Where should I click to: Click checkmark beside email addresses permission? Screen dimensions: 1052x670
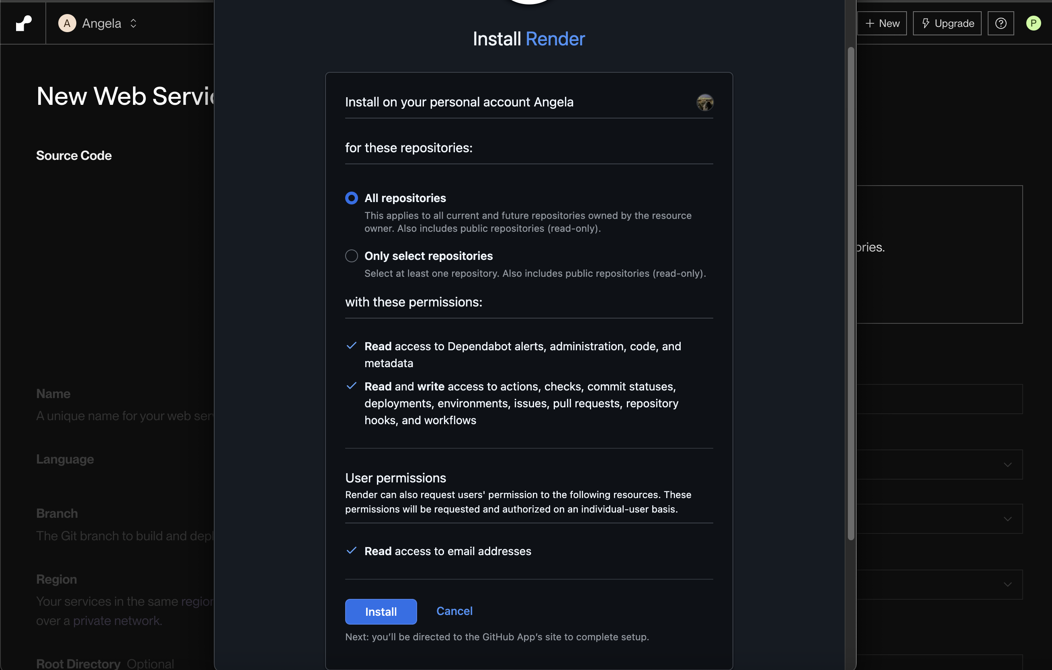(351, 550)
